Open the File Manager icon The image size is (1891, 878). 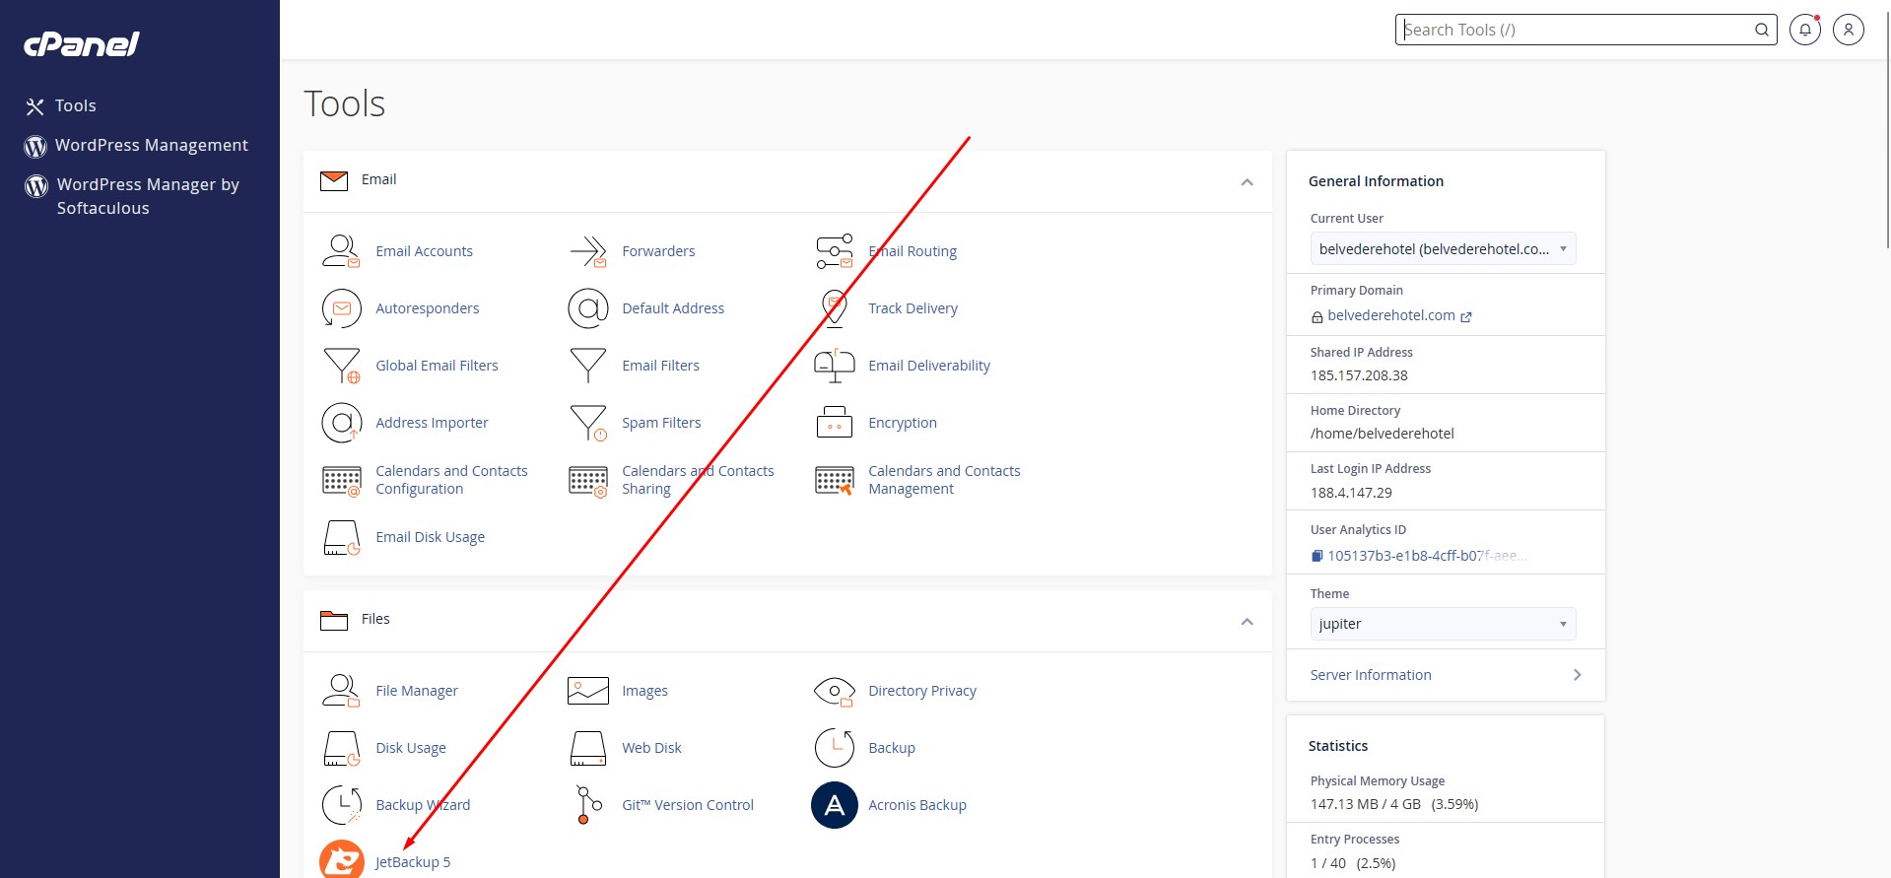click(341, 691)
